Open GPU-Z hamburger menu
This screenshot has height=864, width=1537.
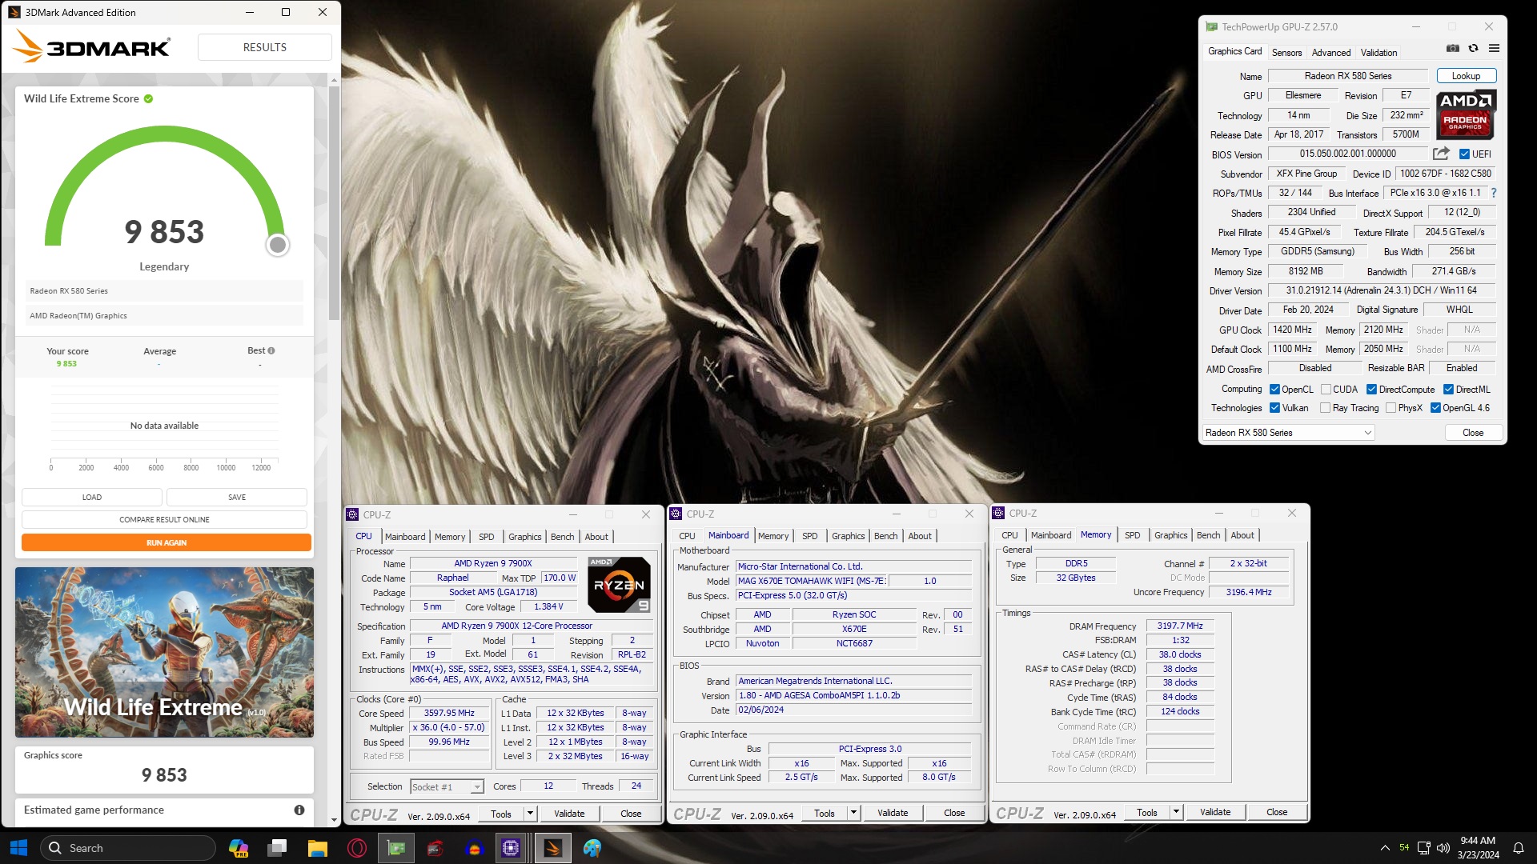[x=1494, y=49]
